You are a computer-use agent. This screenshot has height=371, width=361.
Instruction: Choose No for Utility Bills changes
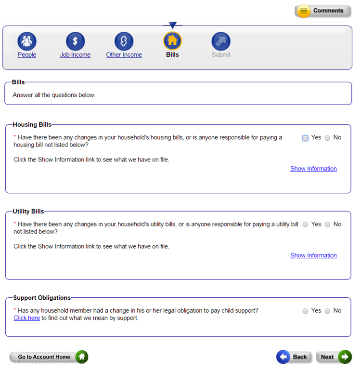point(328,225)
